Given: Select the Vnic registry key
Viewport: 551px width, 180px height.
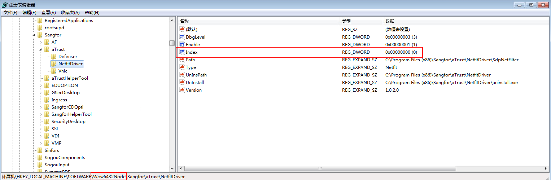Looking at the screenshot, I should coord(62,71).
